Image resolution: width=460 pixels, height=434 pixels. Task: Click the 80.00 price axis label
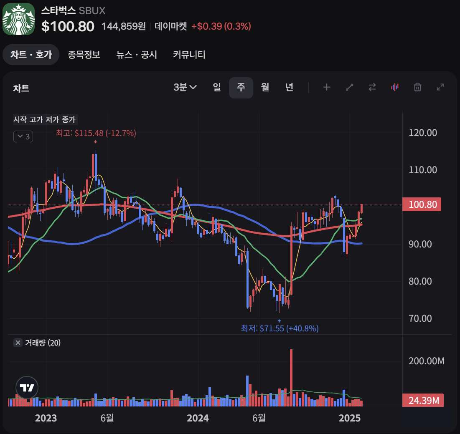(x=420, y=281)
